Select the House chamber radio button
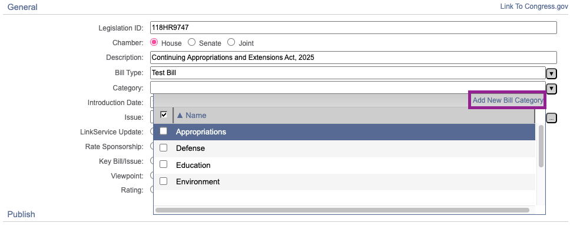This screenshot has height=226, width=570. (x=154, y=42)
